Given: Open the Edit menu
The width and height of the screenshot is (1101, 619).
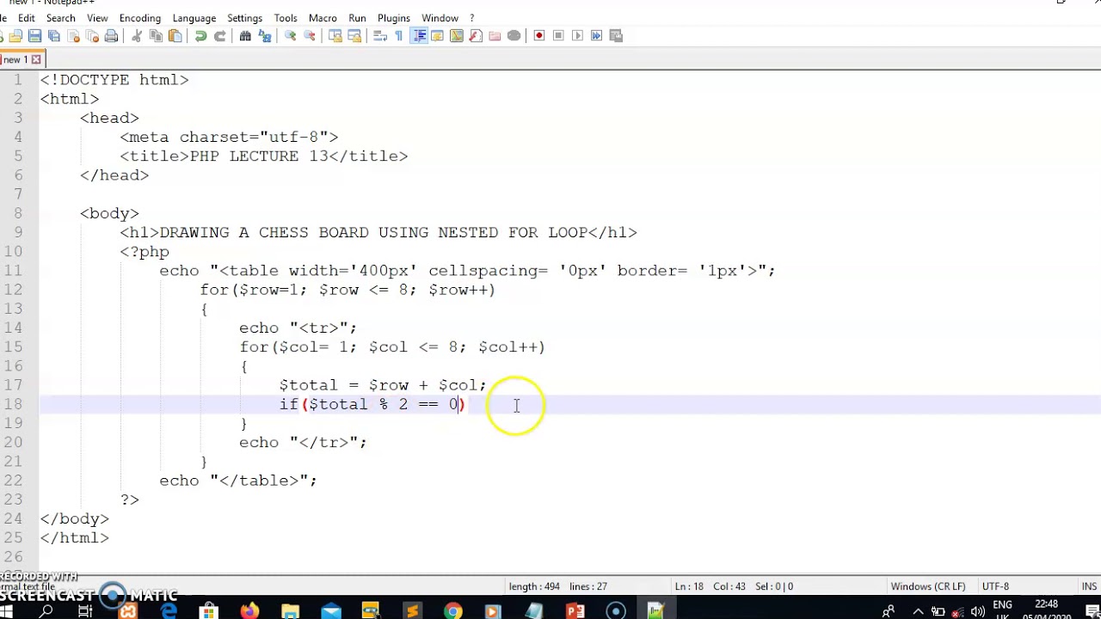Looking at the screenshot, I should click(27, 18).
